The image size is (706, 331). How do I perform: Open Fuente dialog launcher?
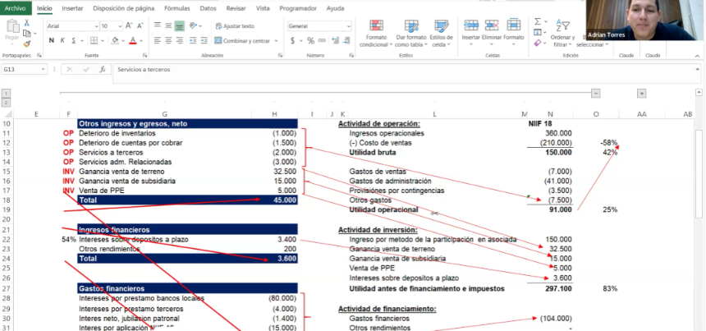coord(145,55)
